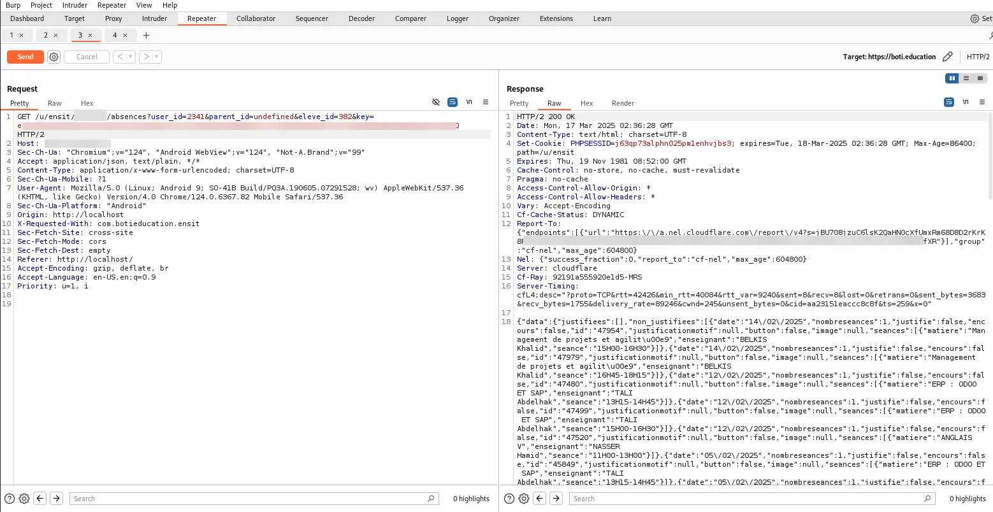Click the request Search input field
This screenshot has width=993, height=512.
pyautogui.click(x=249, y=499)
